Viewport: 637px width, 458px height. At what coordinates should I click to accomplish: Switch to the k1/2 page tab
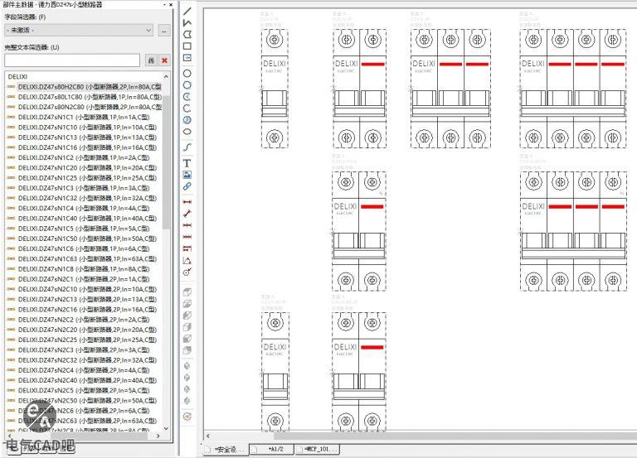275,449
